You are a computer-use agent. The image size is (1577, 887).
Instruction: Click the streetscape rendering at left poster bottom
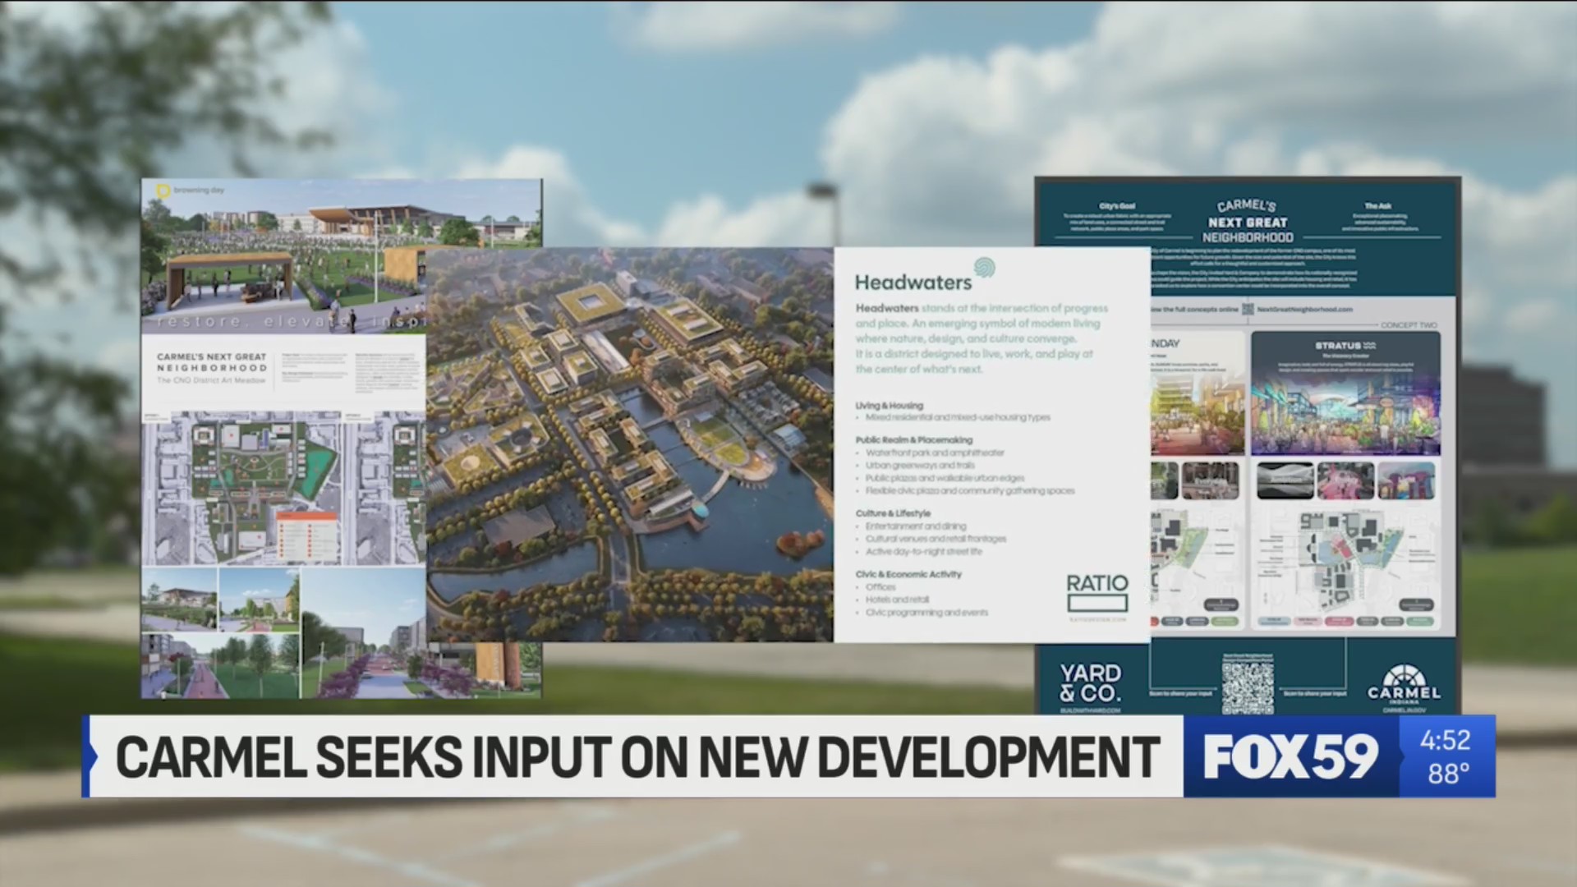point(363,632)
